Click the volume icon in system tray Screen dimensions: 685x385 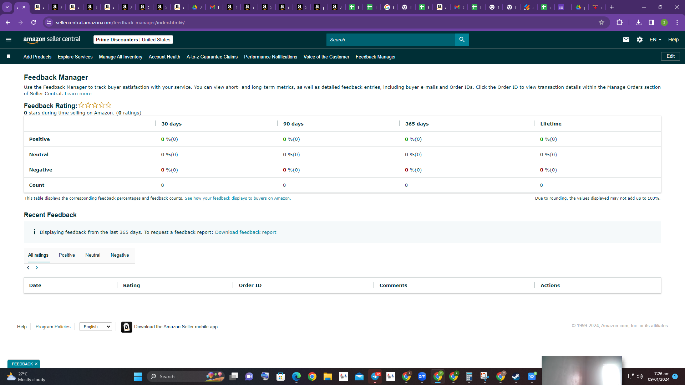click(640, 376)
